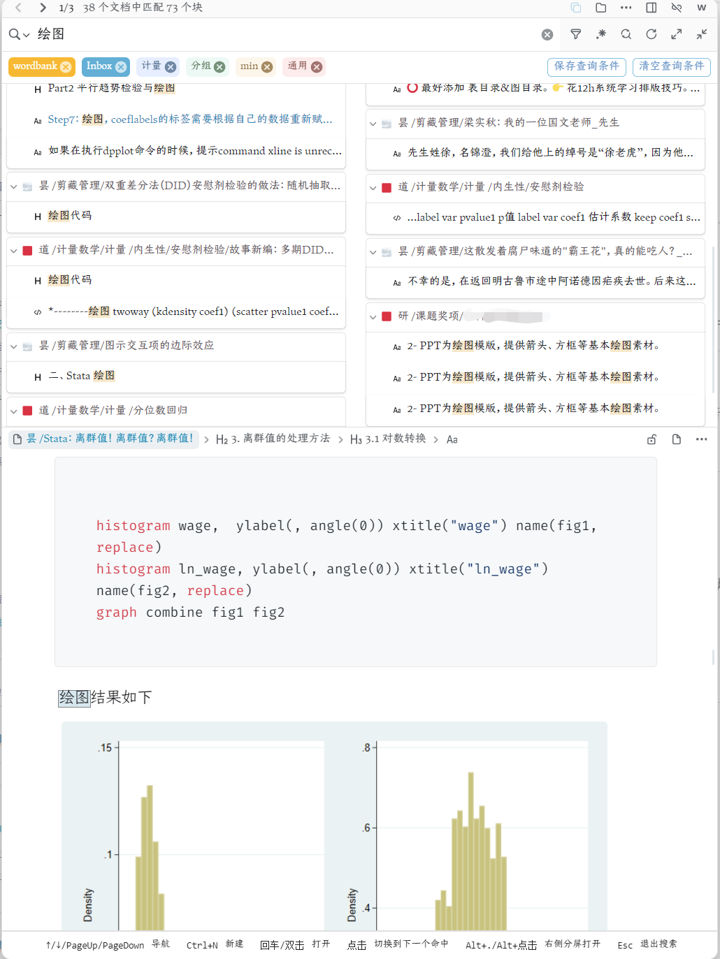Click the 清空查询条件 button
Viewport: 720px width, 959px height.
tap(672, 66)
